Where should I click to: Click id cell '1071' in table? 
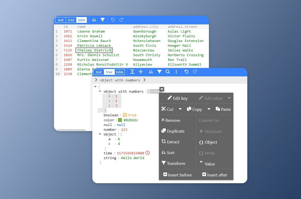coord(68,31)
